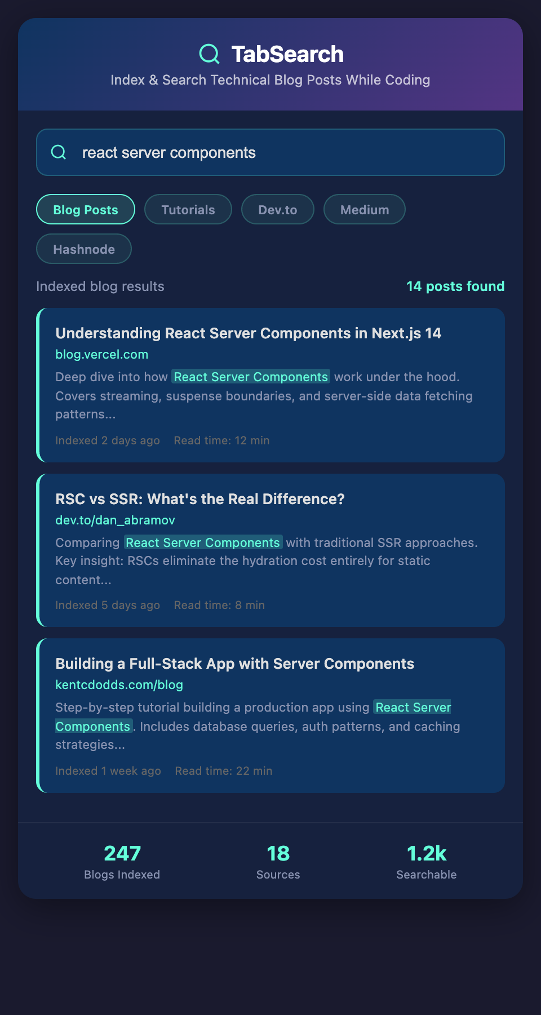This screenshot has height=1015, width=541.
Task: Open the blog.vercel.com source link
Action: 101,355
